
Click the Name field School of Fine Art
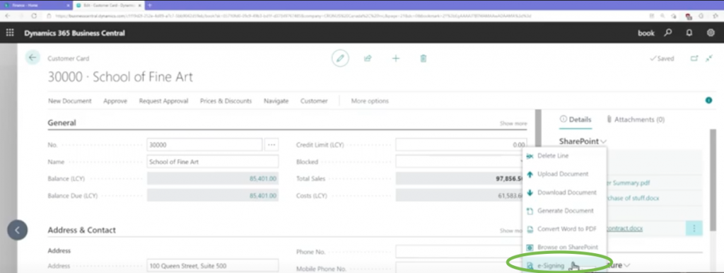pyautogui.click(x=213, y=162)
